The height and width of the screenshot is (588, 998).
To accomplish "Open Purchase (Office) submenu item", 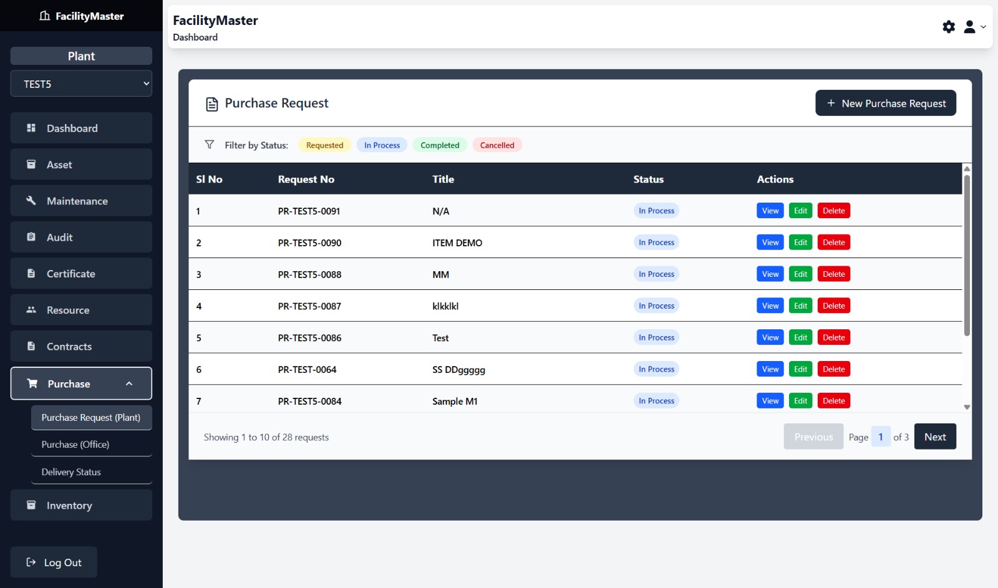I will pyautogui.click(x=75, y=445).
